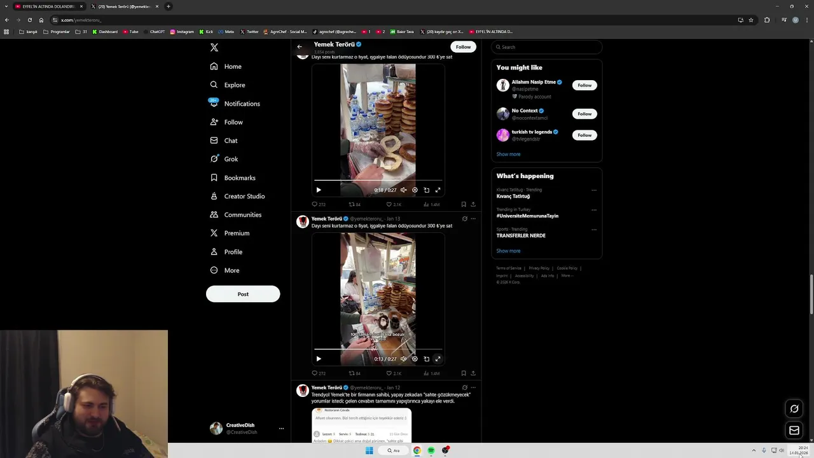Open Grok explain on the Jan 12 post
Image resolution: width=814 pixels, height=458 pixels.
coord(464,387)
